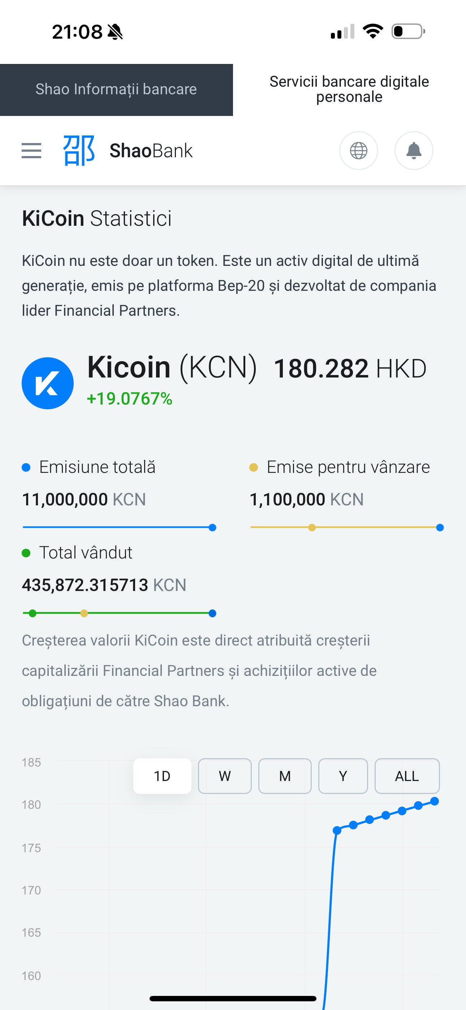Open the globe language selector
The height and width of the screenshot is (1010, 466).
click(358, 151)
